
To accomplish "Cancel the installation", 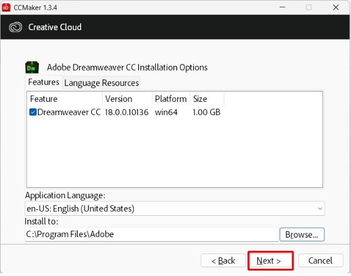I will [x=320, y=261].
